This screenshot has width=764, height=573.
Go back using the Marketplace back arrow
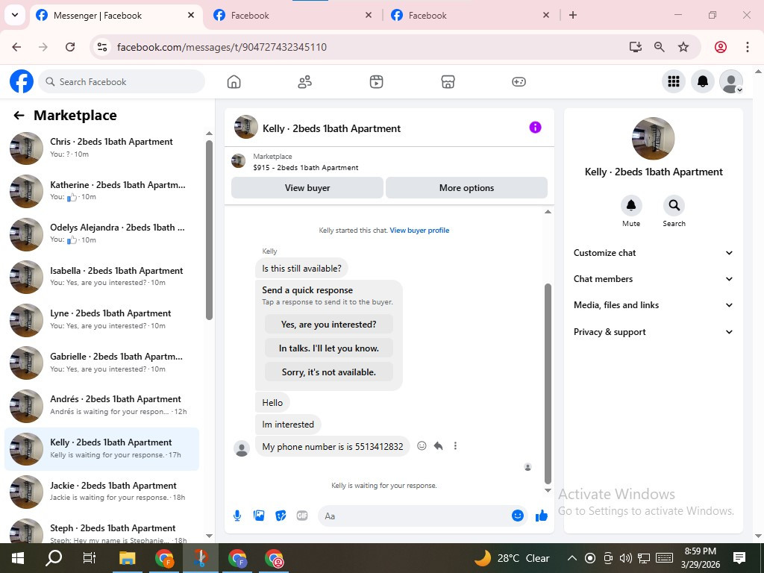(x=19, y=116)
